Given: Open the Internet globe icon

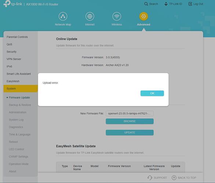Looking at the screenshot, I should [90, 16].
